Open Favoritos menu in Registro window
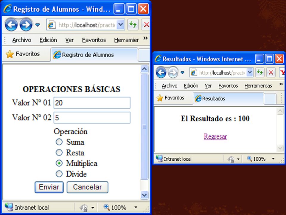 coord(94,40)
